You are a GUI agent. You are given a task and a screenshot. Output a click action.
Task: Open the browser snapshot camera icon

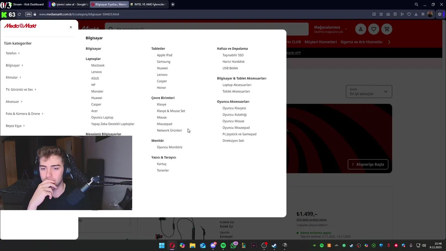click(x=388, y=14)
